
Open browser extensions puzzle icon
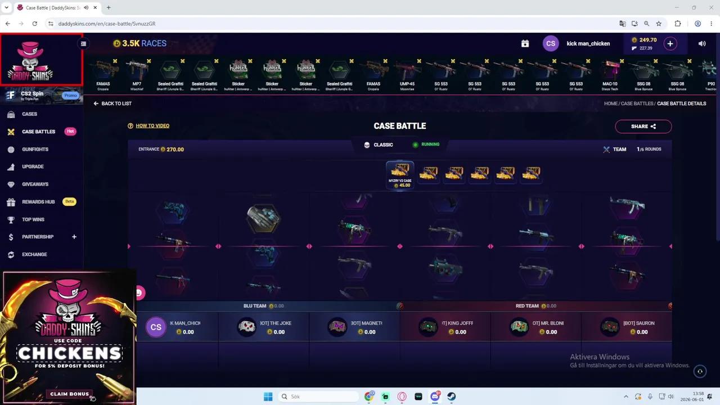coord(678,24)
